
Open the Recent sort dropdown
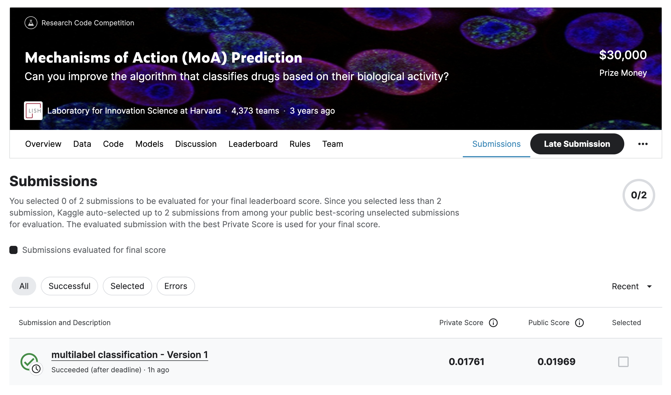click(x=625, y=286)
